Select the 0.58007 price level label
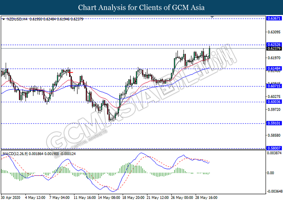 [274, 148]
